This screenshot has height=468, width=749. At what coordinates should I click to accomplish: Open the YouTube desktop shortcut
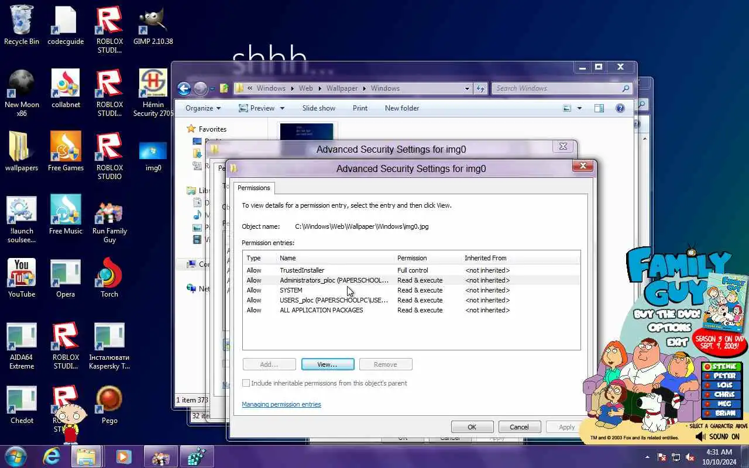(22, 278)
